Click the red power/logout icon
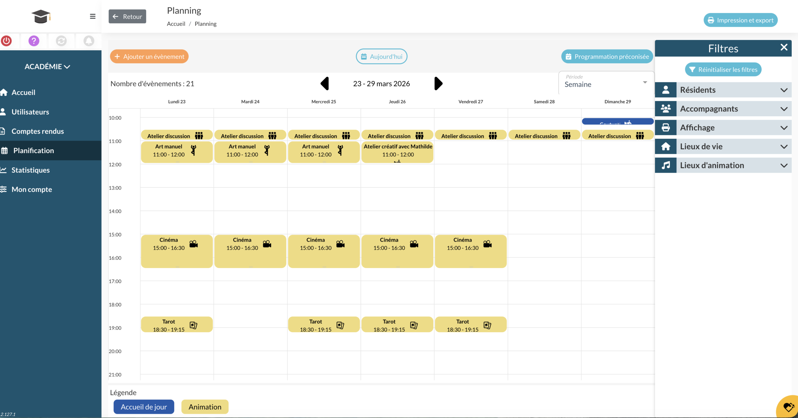 7,41
